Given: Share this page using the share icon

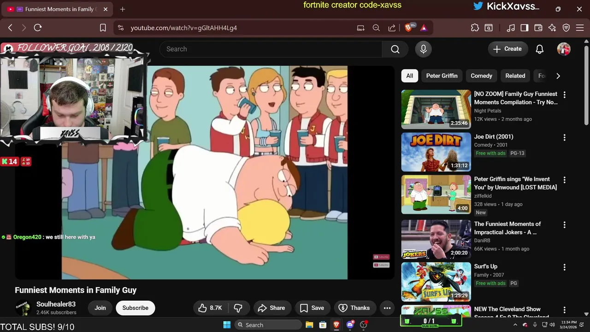Looking at the screenshot, I should (x=392, y=28).
